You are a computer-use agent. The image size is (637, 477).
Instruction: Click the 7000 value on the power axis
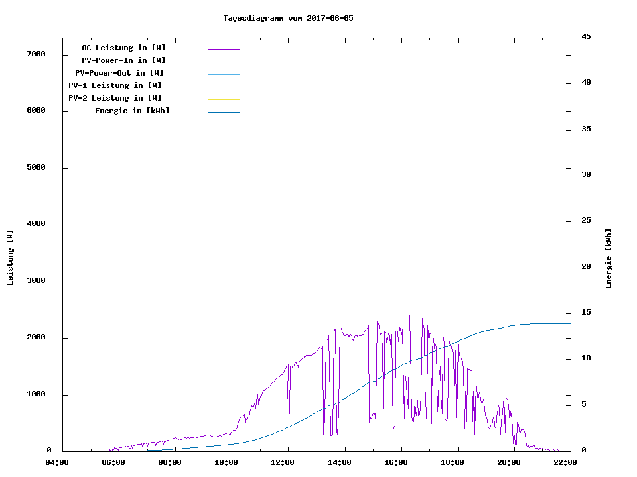click(36, 54)
